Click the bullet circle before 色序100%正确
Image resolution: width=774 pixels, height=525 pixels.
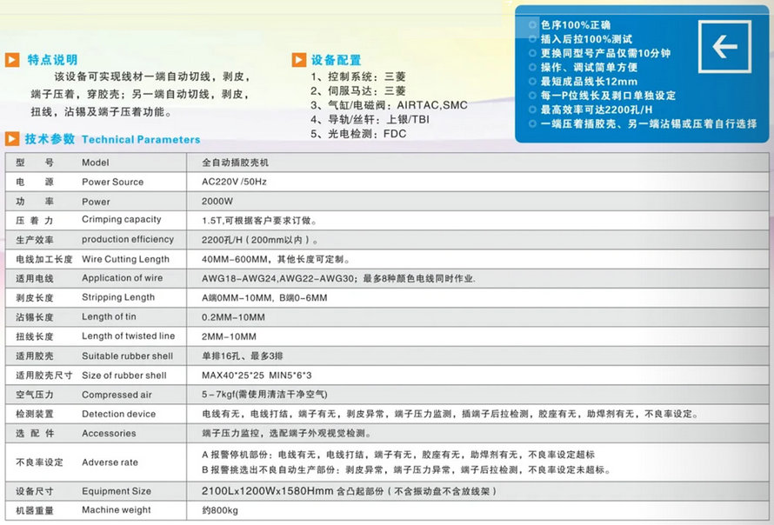click(533, 25)
